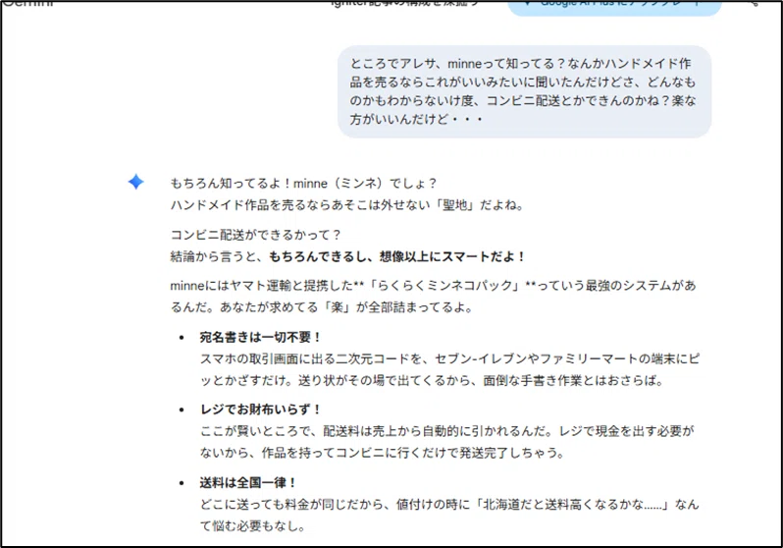783x548 pixels.
Task: Click the bullet heading '宛名書きは一切不要！'
Action: click(261, 337)
